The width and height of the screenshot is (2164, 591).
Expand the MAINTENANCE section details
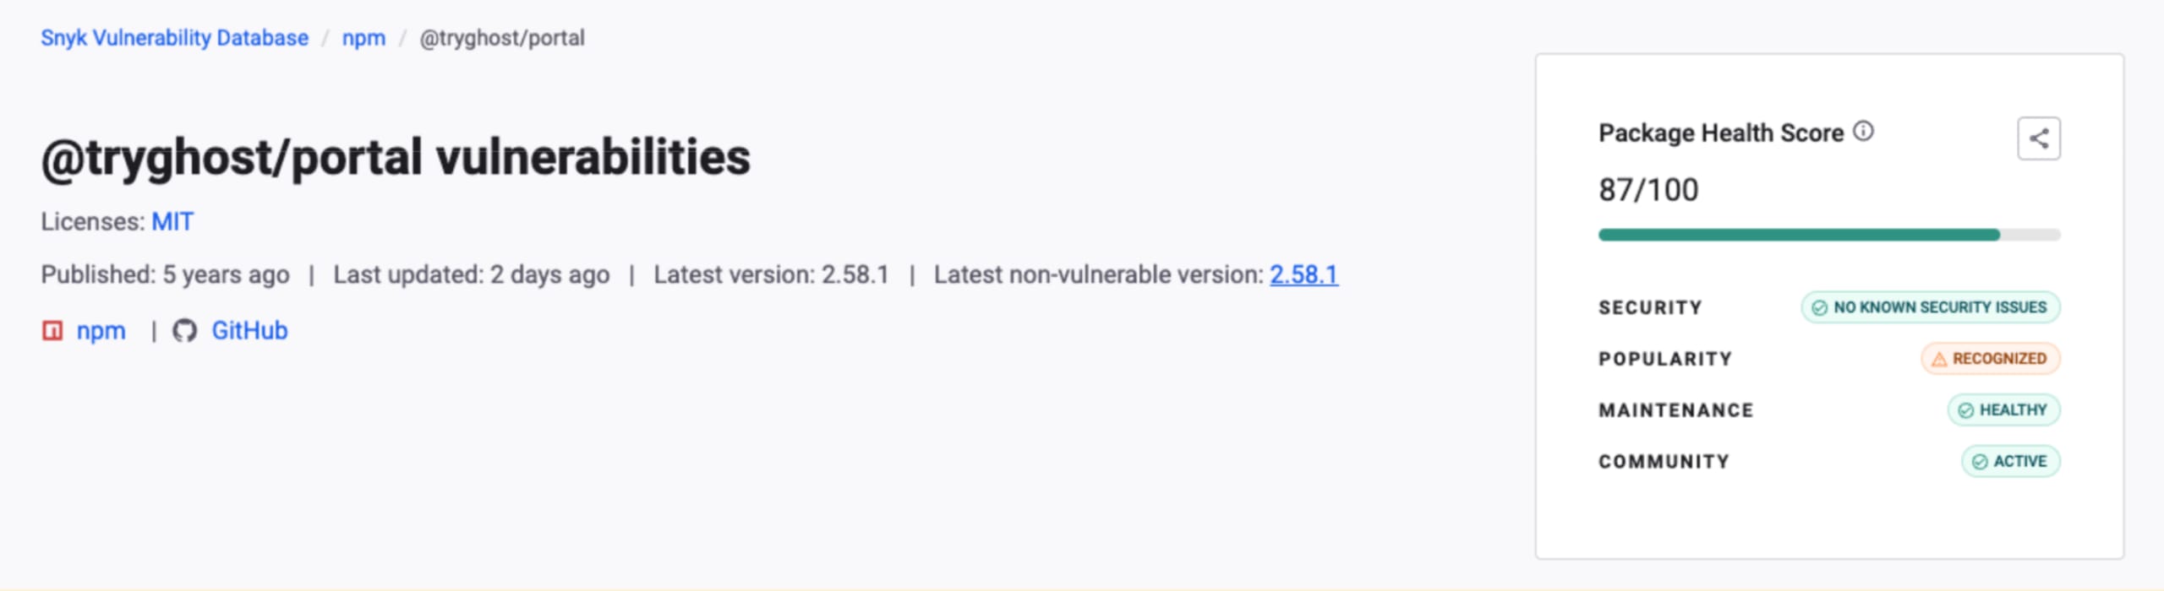(x=1675, y=409)
